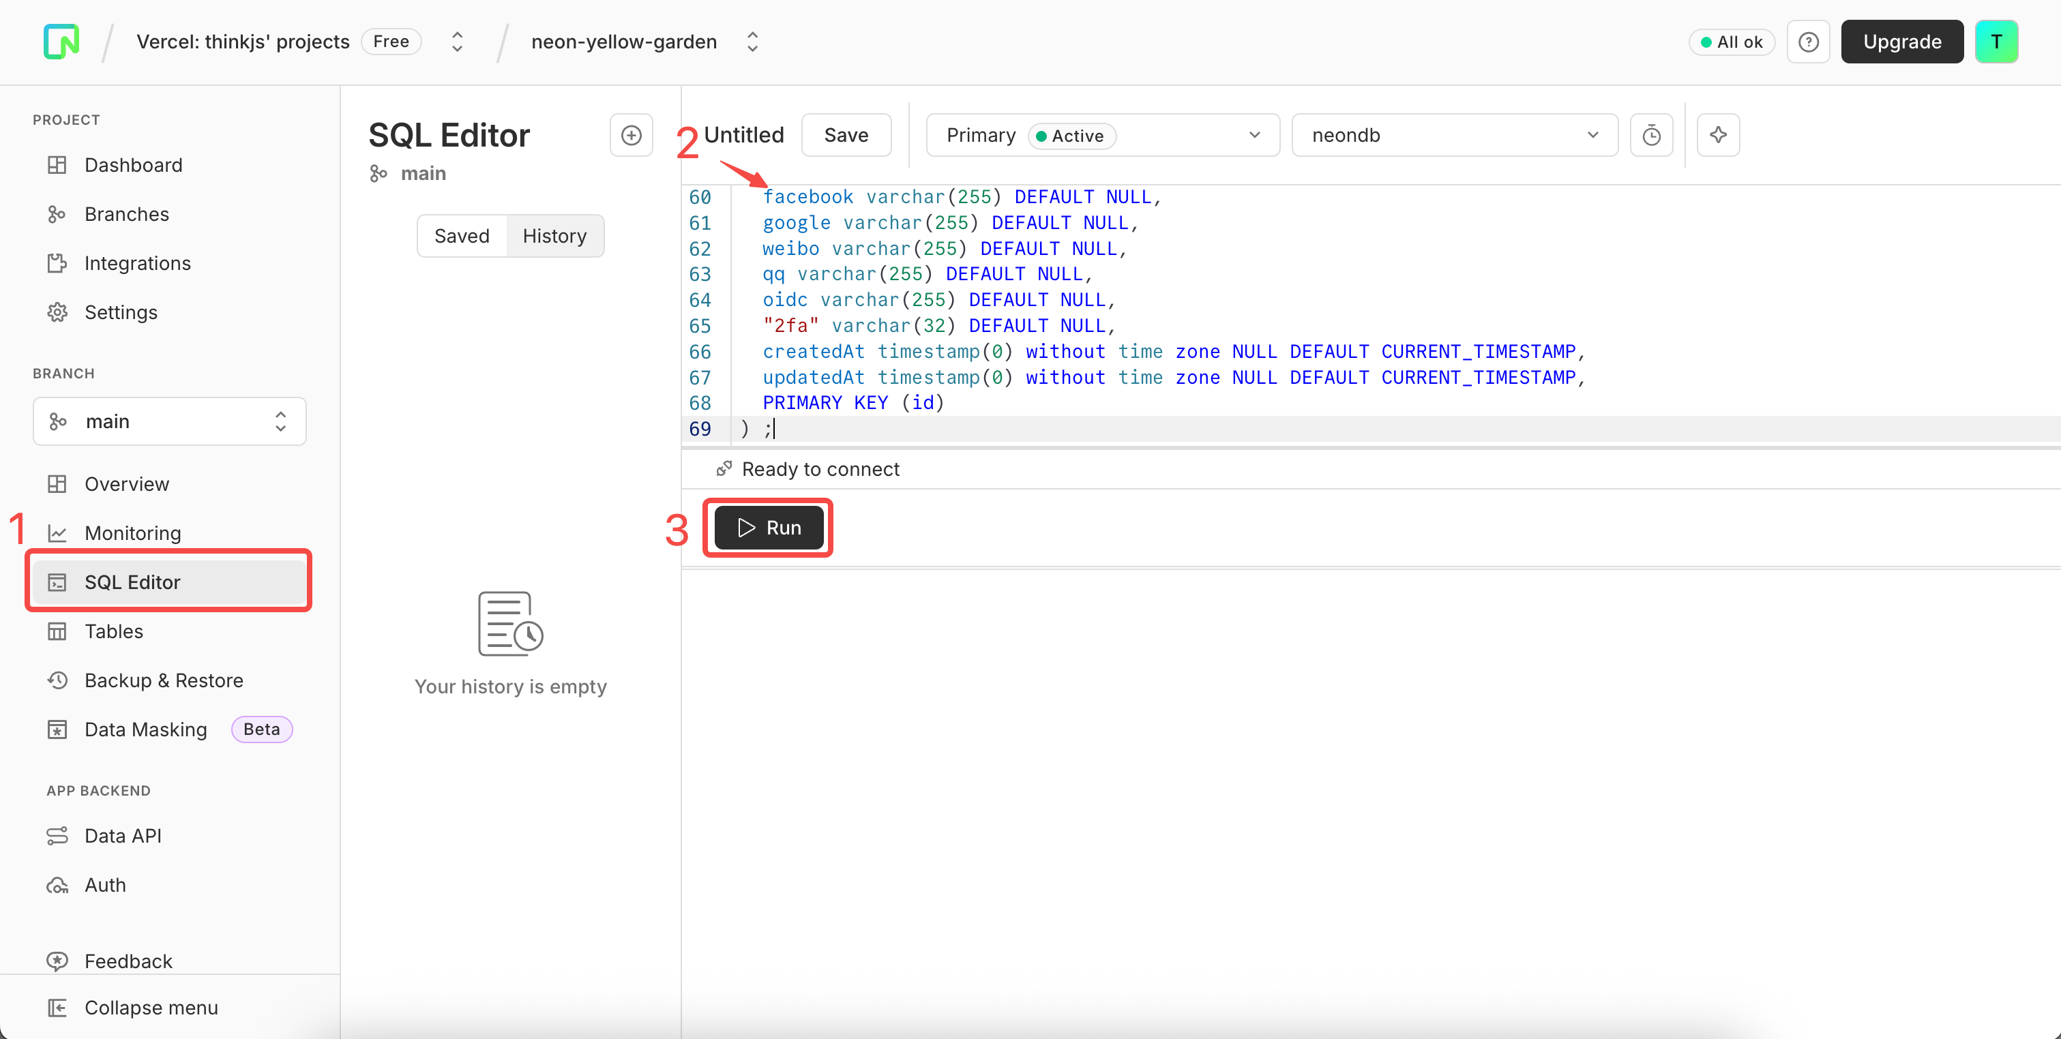
Task: Click the Neon logo icon
Action: click(61, 42)
